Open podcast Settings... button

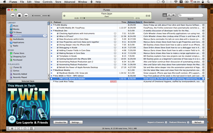(x=76, y=122)
